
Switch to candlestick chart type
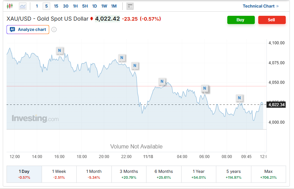pyautogui.click(x=10, y=6)
